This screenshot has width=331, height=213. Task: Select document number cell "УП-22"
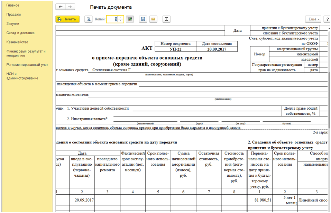point(175,49)
